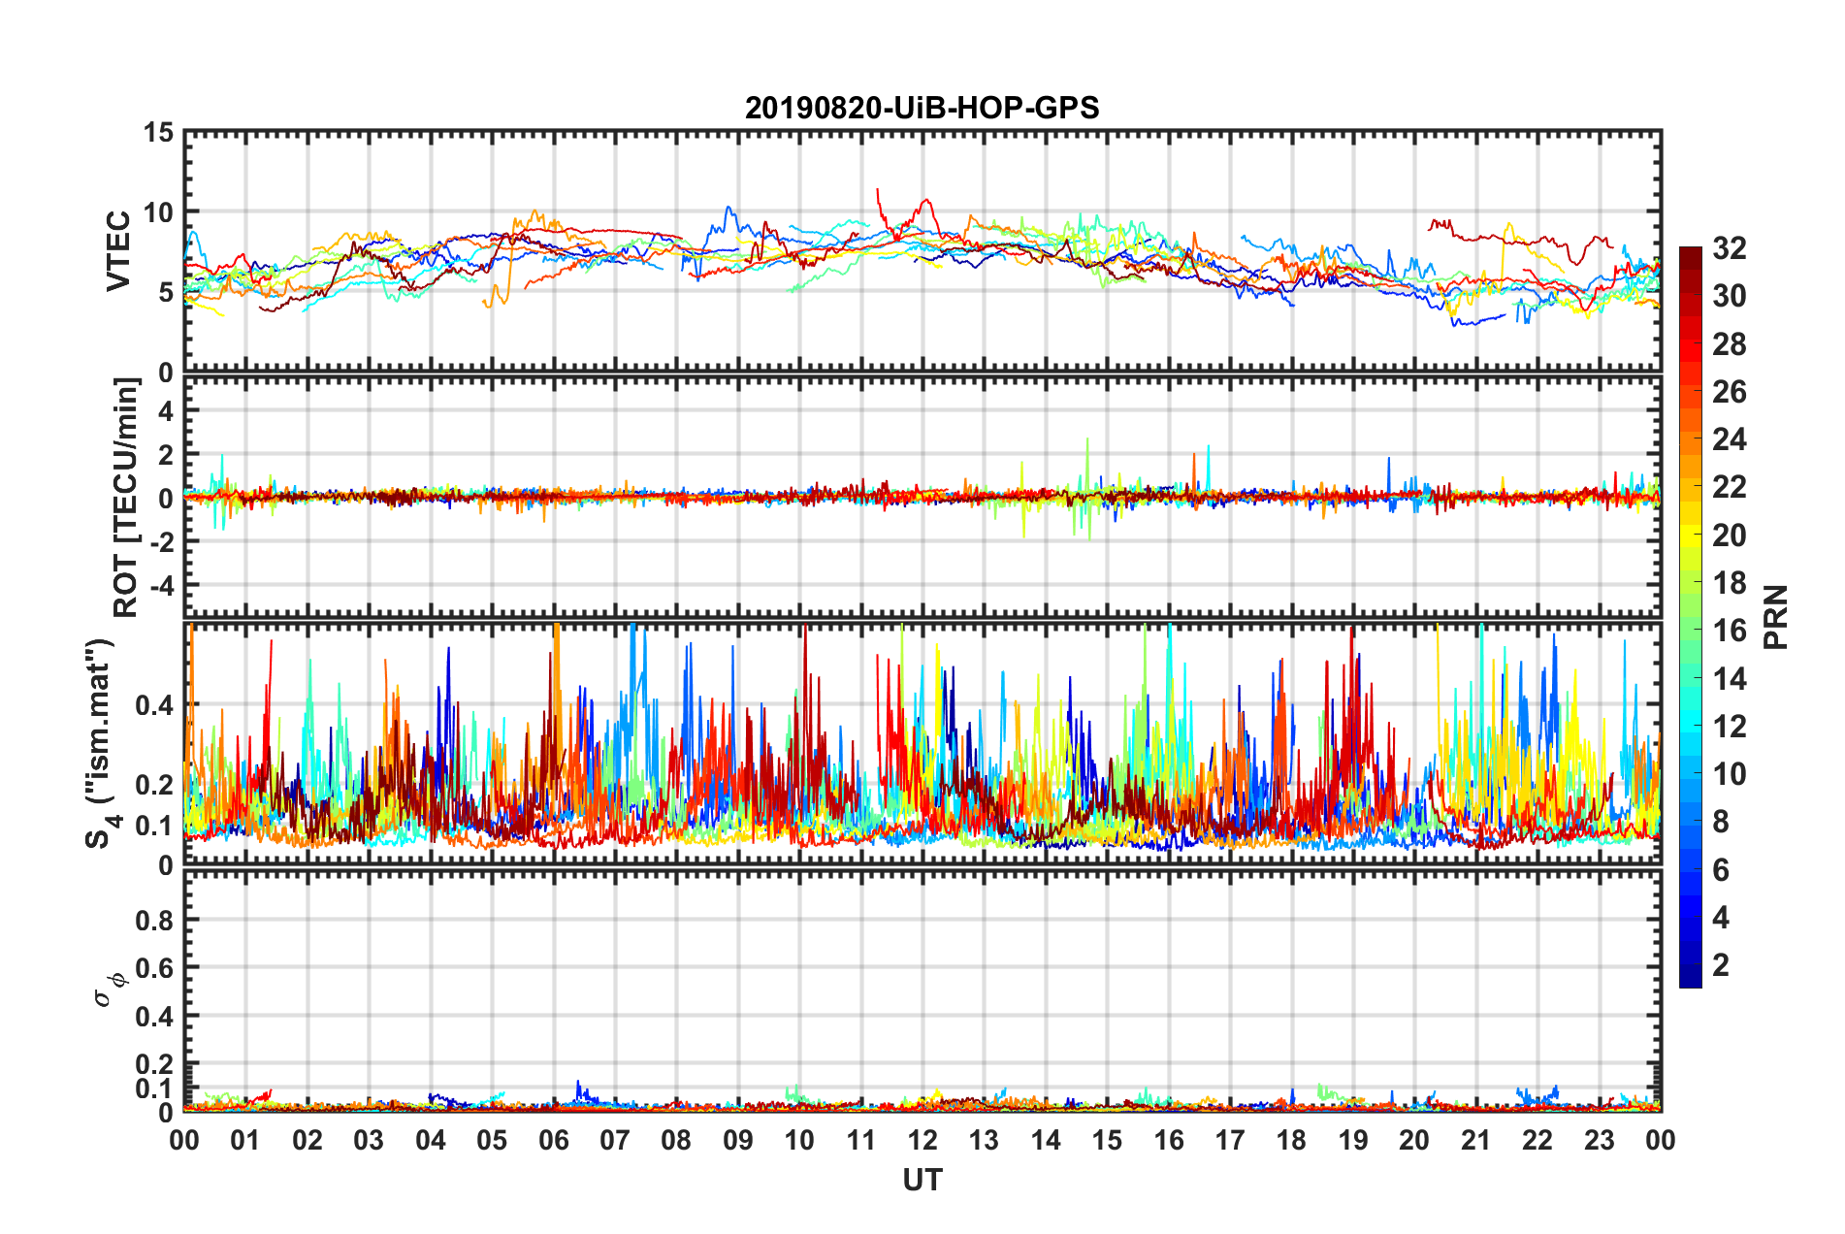The height and width of the screenshot is (1234, 1845).
Task: Click UT axis tick label 19
Action: click(x=1353, y=1140)
